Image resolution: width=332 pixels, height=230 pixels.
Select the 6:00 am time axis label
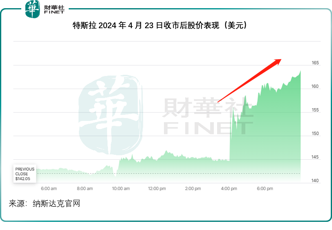49,189
